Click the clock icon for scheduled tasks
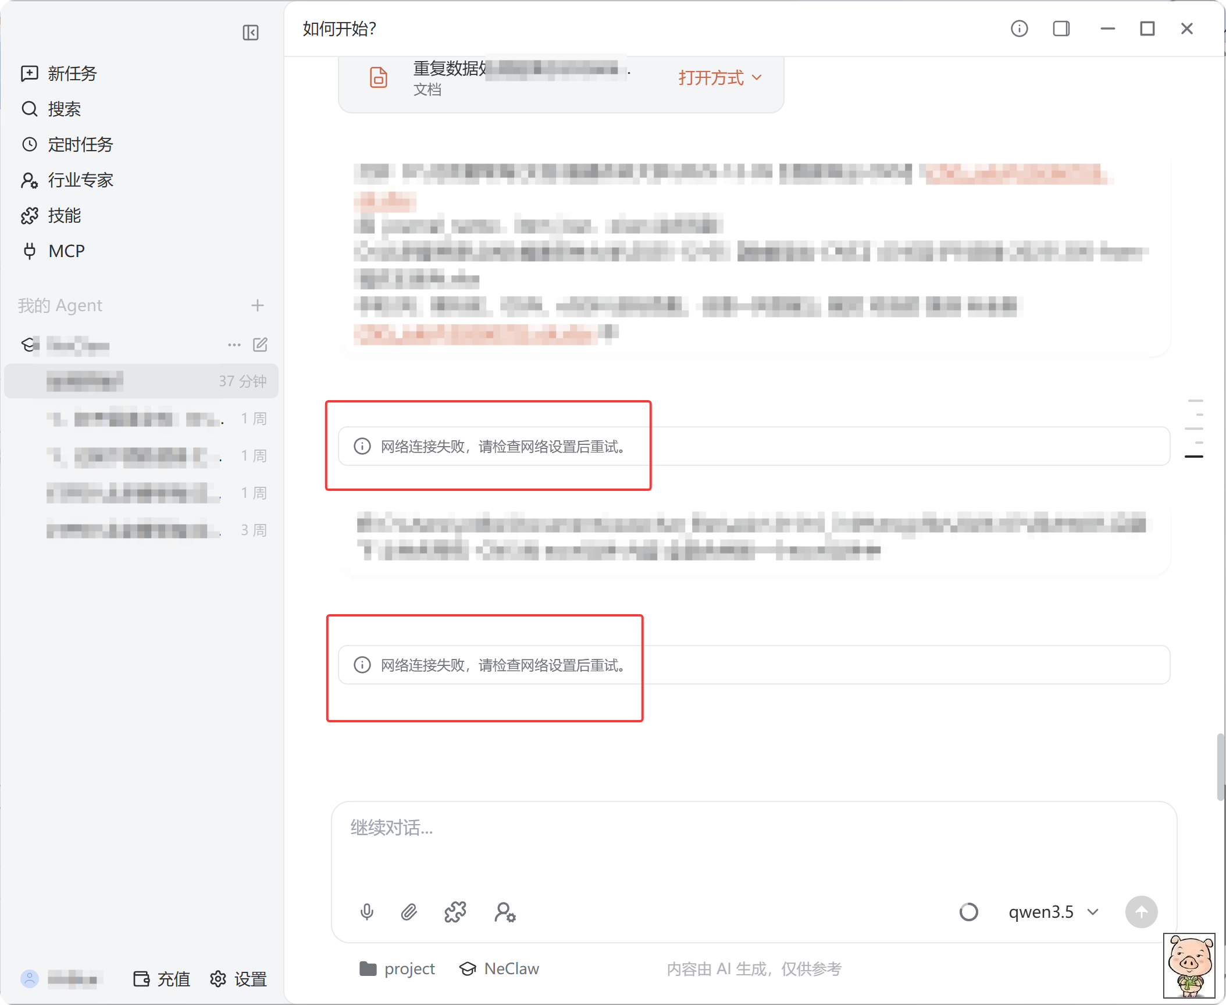Screen dimensions: 1226x1005 pyautogui.click(x=29, y=144)
